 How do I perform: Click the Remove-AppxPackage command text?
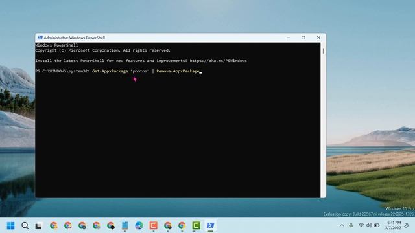178,71
